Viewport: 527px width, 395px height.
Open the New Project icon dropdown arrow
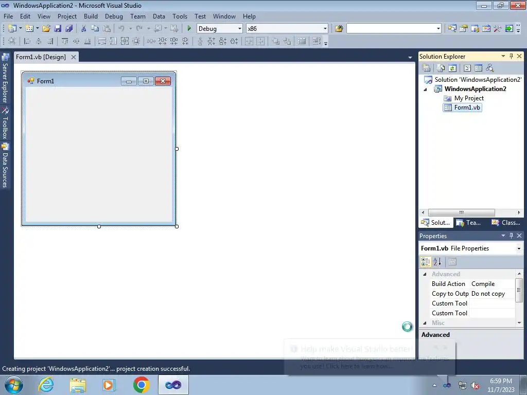[x=20, y=29]
